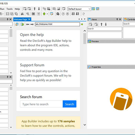Open the Default layout dropdown
Viewport: 135px width, 135px height.
[89, 9]
